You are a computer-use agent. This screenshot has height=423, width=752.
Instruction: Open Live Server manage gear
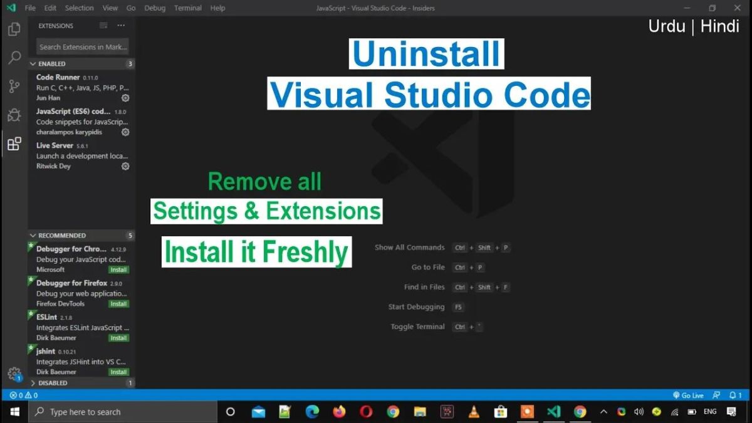point(125,166)
